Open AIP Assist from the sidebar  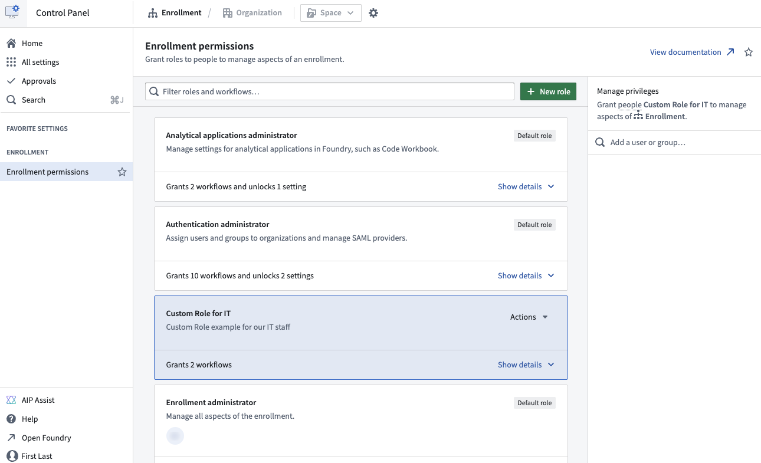[11, 399]
